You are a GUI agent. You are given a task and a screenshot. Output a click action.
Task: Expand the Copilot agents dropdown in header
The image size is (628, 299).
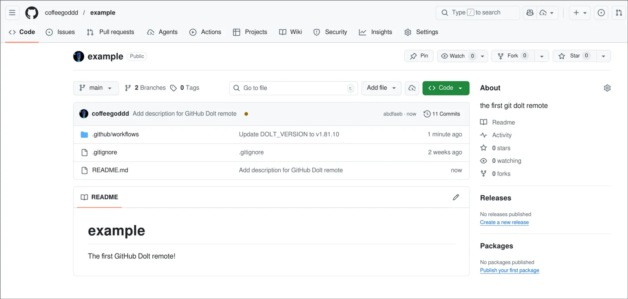click(547, 13)
